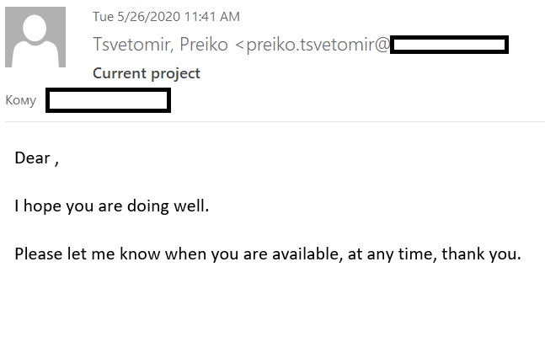Click the Dear greeting line

coord(35,158)
